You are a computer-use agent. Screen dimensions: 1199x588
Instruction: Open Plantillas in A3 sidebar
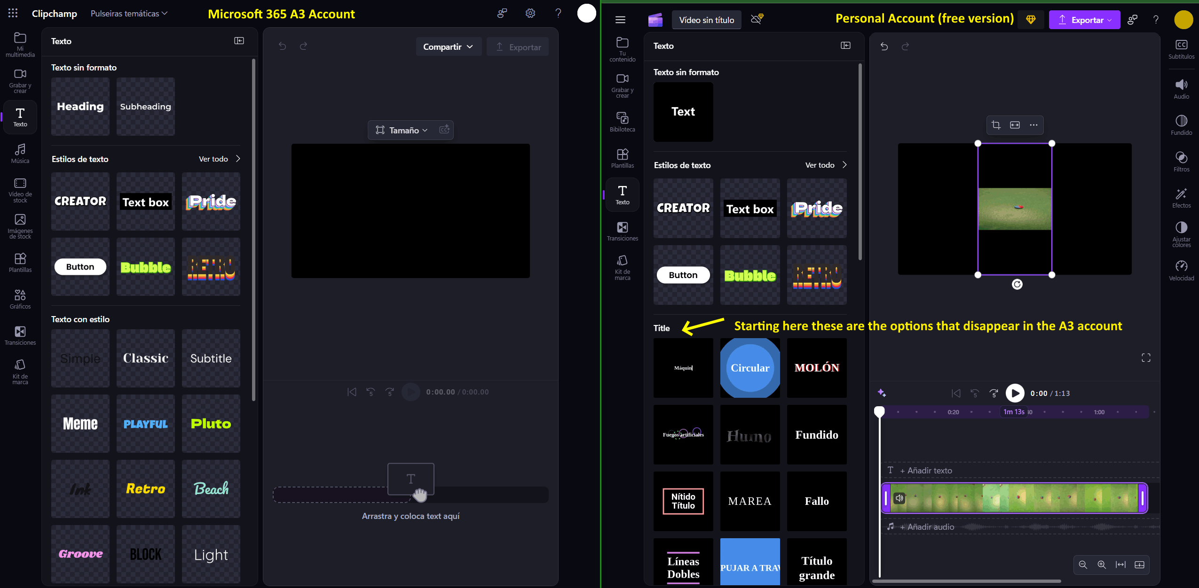click(x=20, y=263)
